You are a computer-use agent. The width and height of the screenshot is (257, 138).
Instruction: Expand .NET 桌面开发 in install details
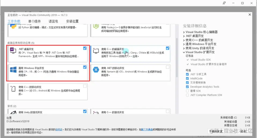coord(184,36)
